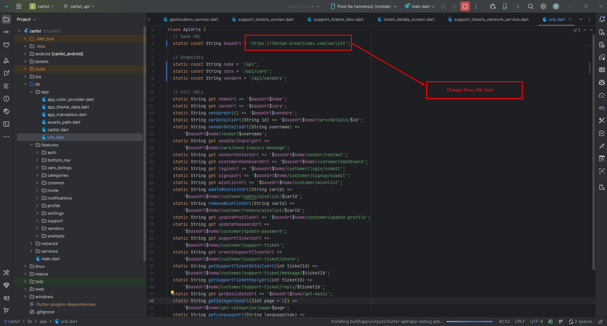This screenshot has height=326, width=607.
Task: Click the Debug bug icon in toolbar
Action: (x=454, y=6)
